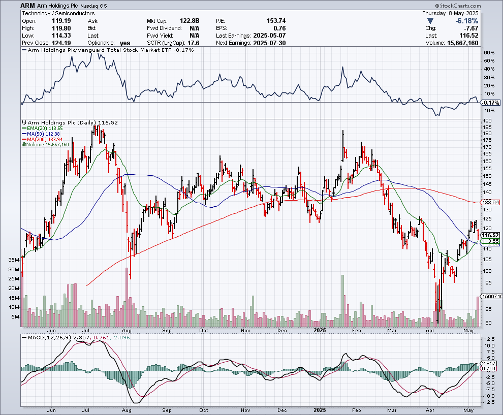Click the volume axis label at right edge

pos(492,296)
